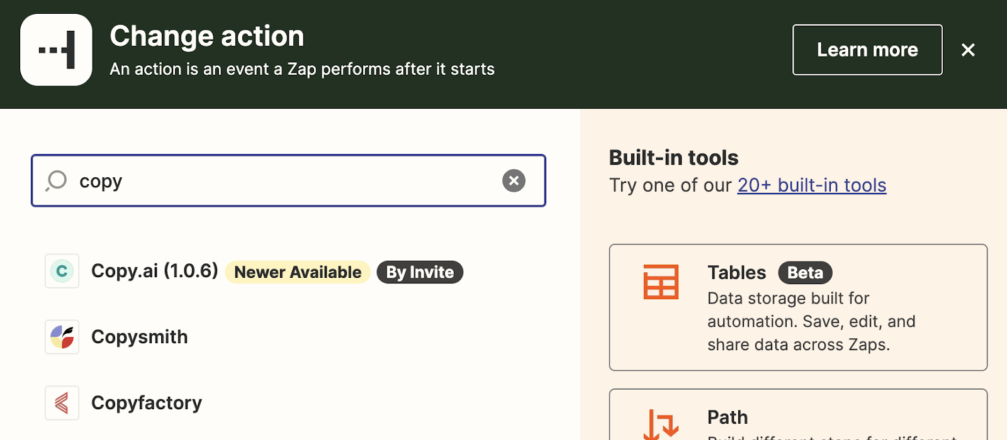
Task: Click the Copyfactory app icon
Action: click(62, 403)
